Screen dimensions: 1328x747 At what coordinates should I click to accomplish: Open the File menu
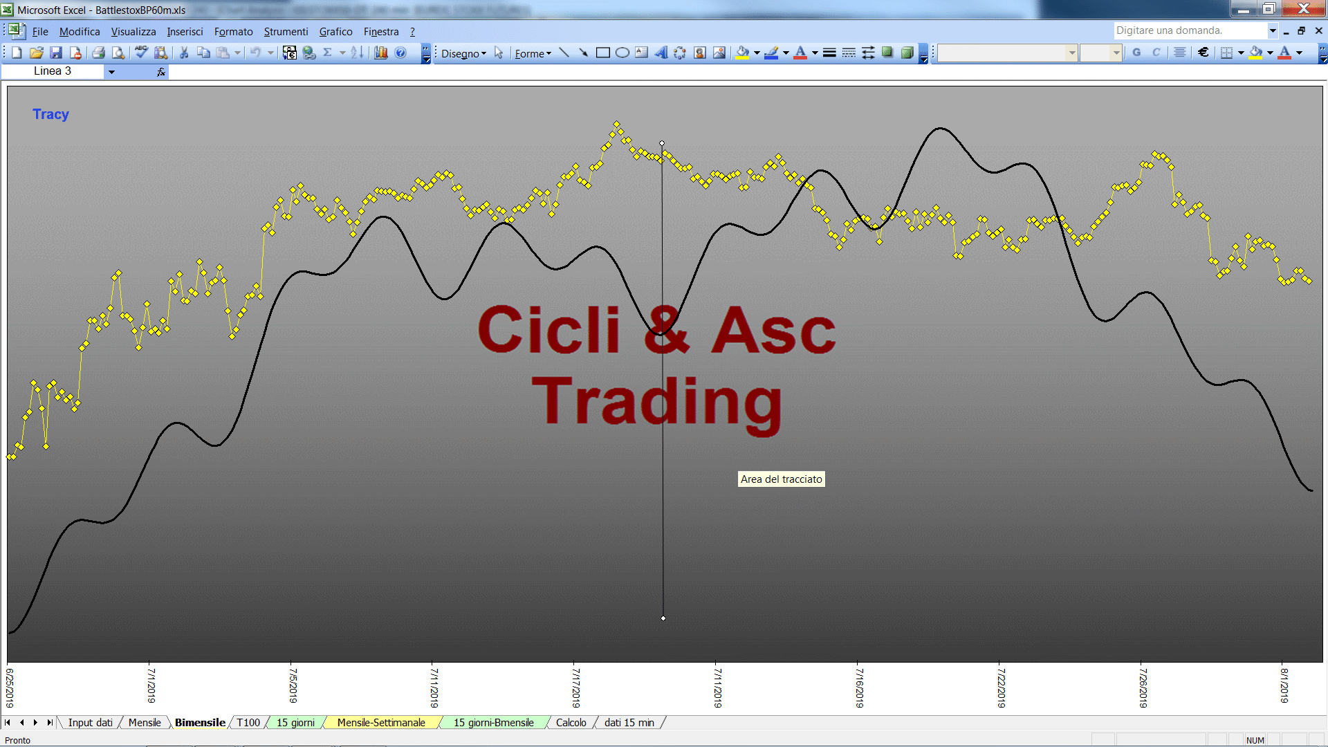(40, 31)
